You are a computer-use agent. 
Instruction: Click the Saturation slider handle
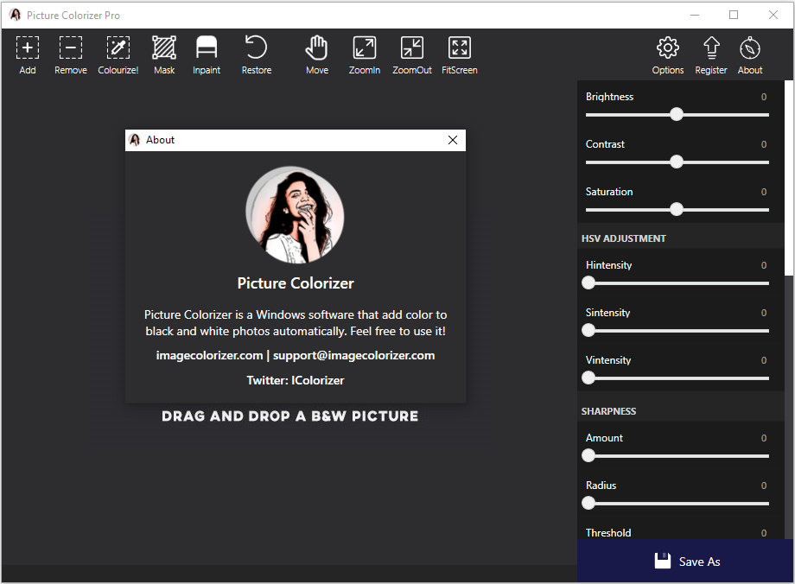[x=677, y=209]
